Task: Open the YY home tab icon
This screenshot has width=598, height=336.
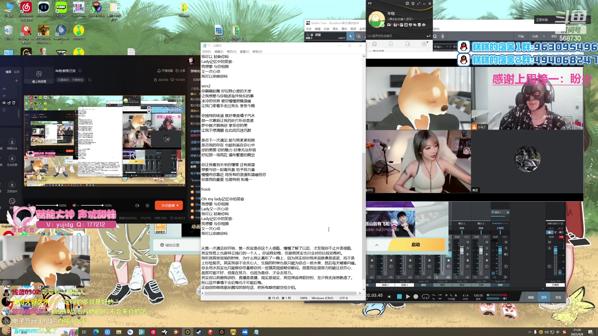Action: tap(374, 44)
